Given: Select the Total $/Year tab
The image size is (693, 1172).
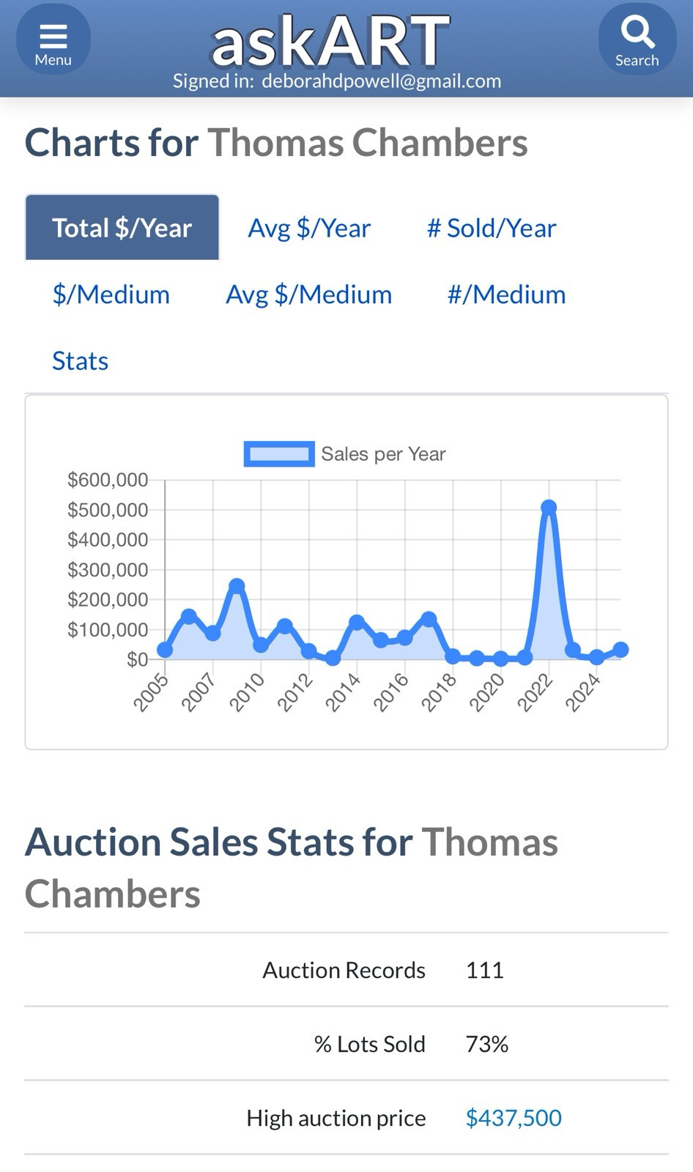Looking at the screenshot, I should tap(122, 228).
